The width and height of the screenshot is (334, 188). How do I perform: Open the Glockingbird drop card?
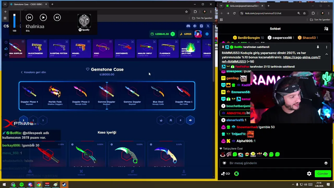pyautogui.click(x=37, y=49)
